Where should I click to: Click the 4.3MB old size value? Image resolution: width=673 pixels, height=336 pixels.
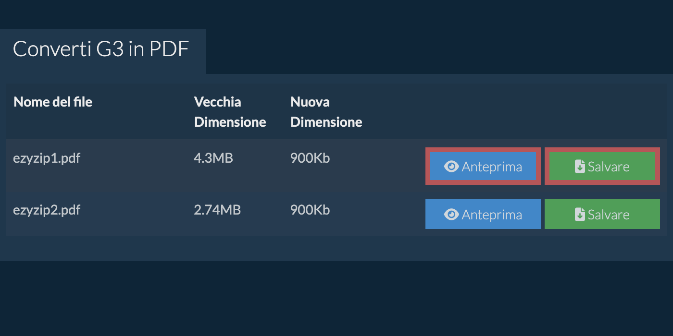point(213,158)
